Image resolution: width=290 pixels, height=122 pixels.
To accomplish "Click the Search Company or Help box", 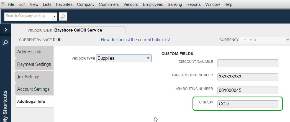I will tap(28, 17).
